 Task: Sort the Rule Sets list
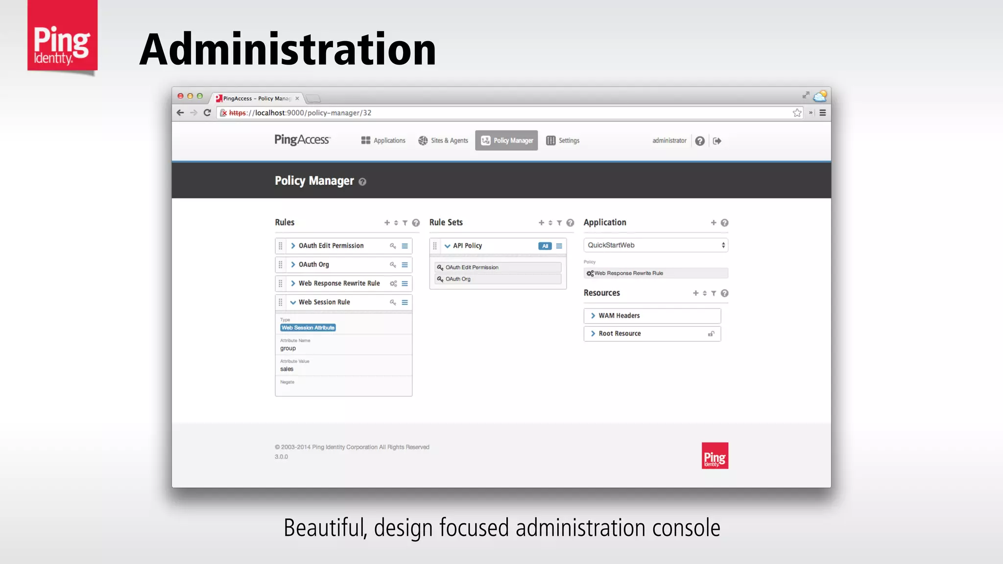(x=550, y=223)
